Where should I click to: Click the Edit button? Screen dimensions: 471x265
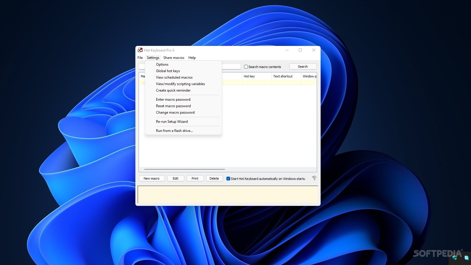pos(175,178)
